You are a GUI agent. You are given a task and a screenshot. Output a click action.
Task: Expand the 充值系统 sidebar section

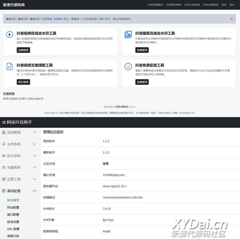coord(34,167)
